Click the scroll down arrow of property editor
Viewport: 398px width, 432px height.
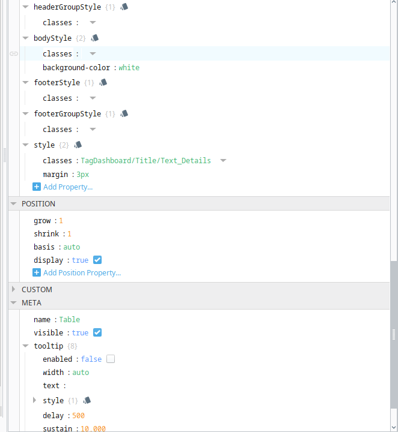coord(394,428)
